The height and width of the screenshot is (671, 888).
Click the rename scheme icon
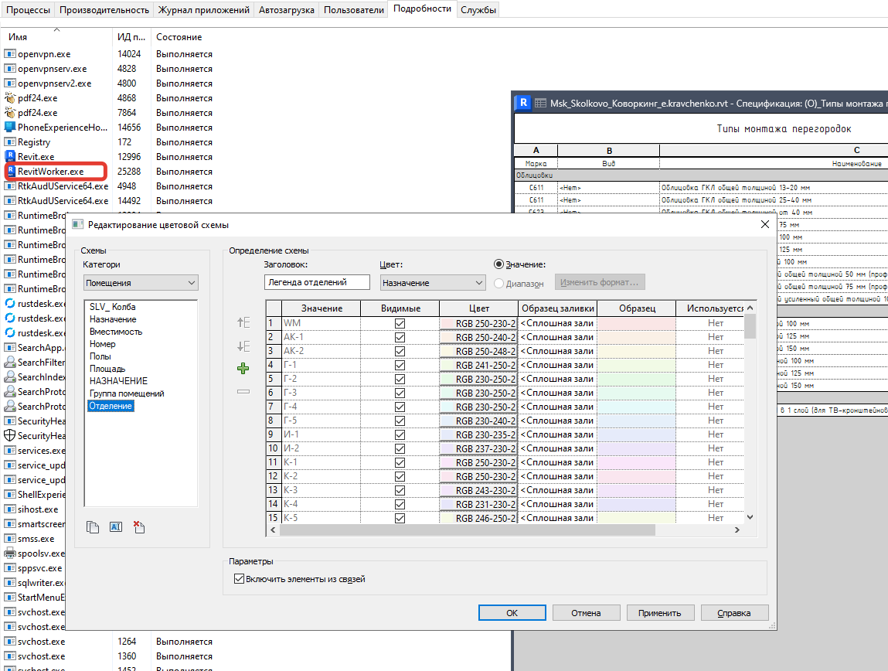(x=115, y=527)
